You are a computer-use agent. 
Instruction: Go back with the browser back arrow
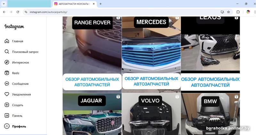tap(4, 12)
